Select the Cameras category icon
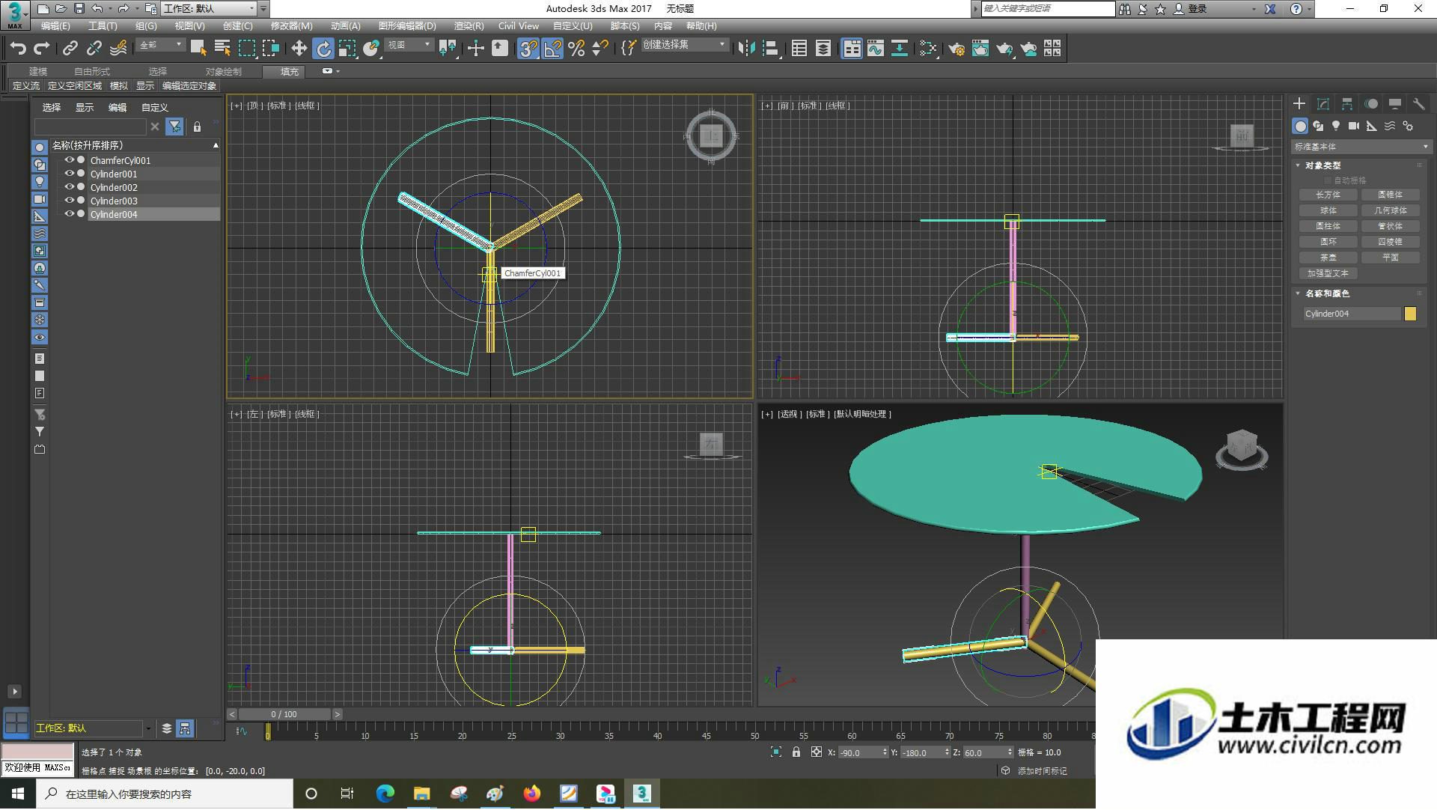Screen dimensions: 1437x810 1354,126
